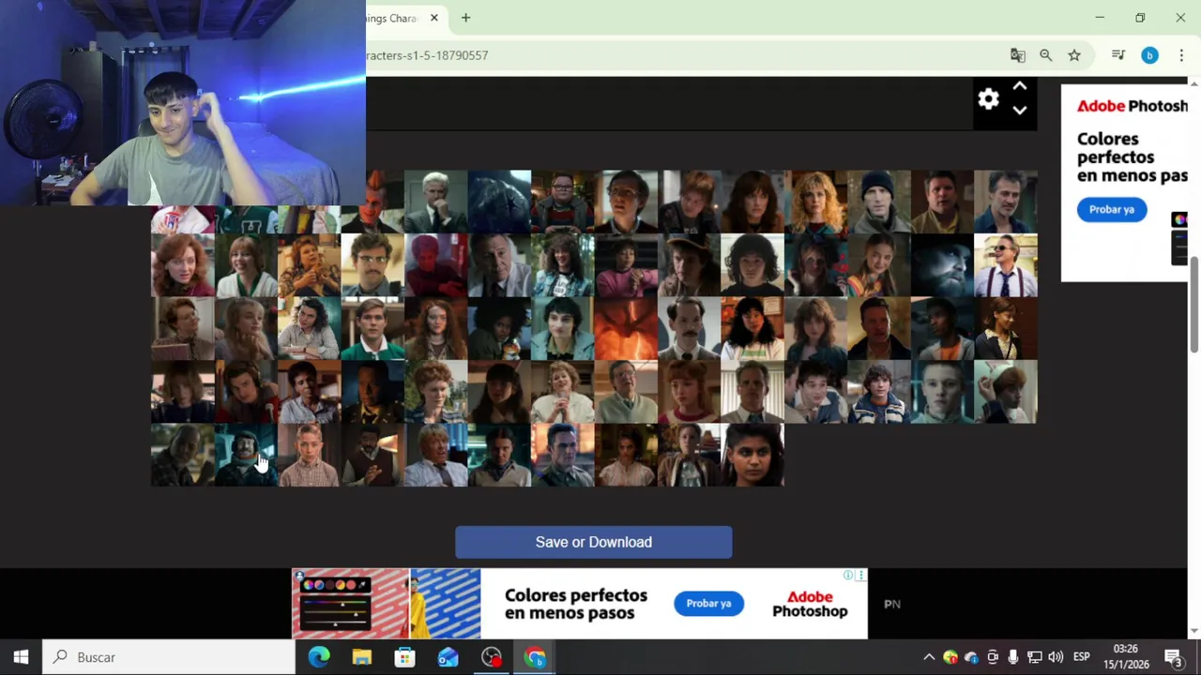This screenshot has width=1201, height=675.
Task: Select the dark blue monster thumbnail
Action: pyautogui.click(x=499, y=201)
